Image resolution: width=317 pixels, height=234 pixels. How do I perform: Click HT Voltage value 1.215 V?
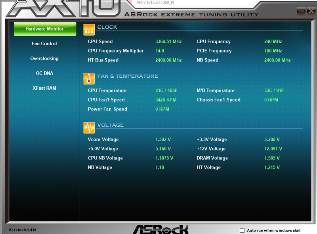point(272,167)
